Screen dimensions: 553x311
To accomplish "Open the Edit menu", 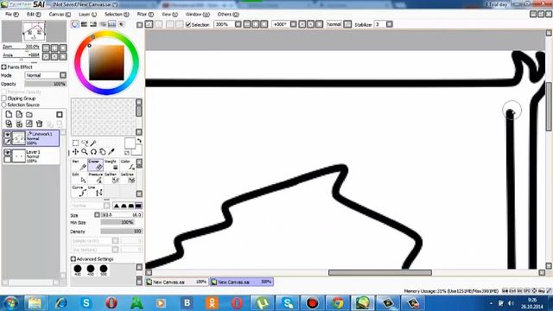I will click(x=34, y=15).
